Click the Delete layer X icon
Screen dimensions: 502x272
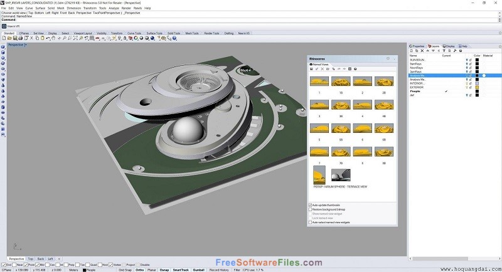tap(422, 51)
